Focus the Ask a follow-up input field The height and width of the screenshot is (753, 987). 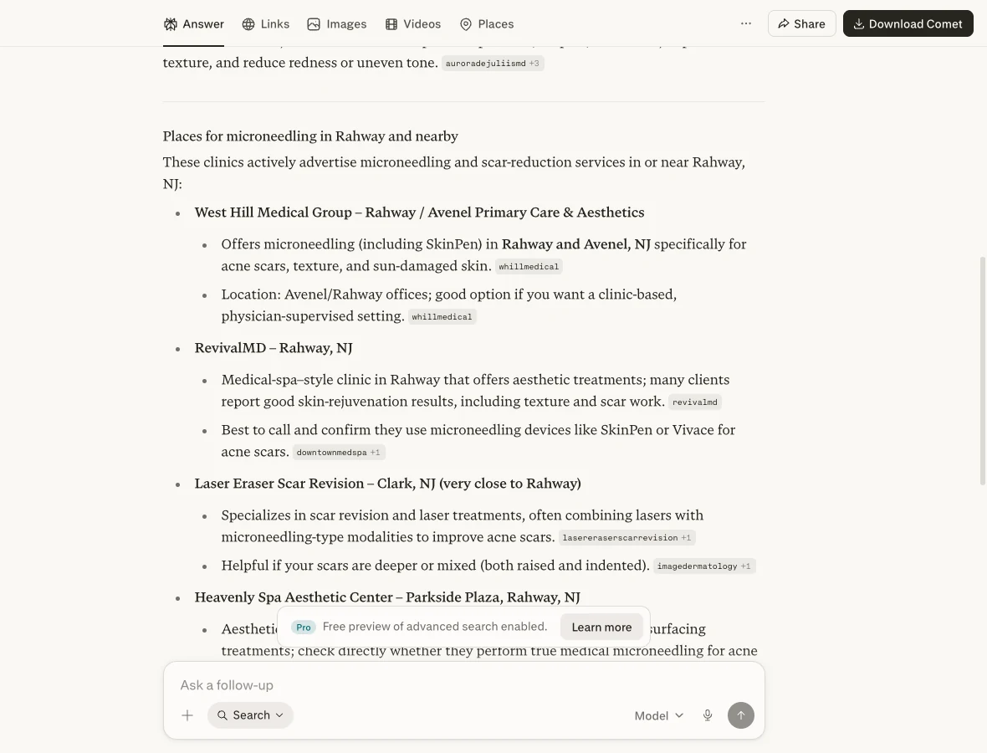(x=463, y=685)
